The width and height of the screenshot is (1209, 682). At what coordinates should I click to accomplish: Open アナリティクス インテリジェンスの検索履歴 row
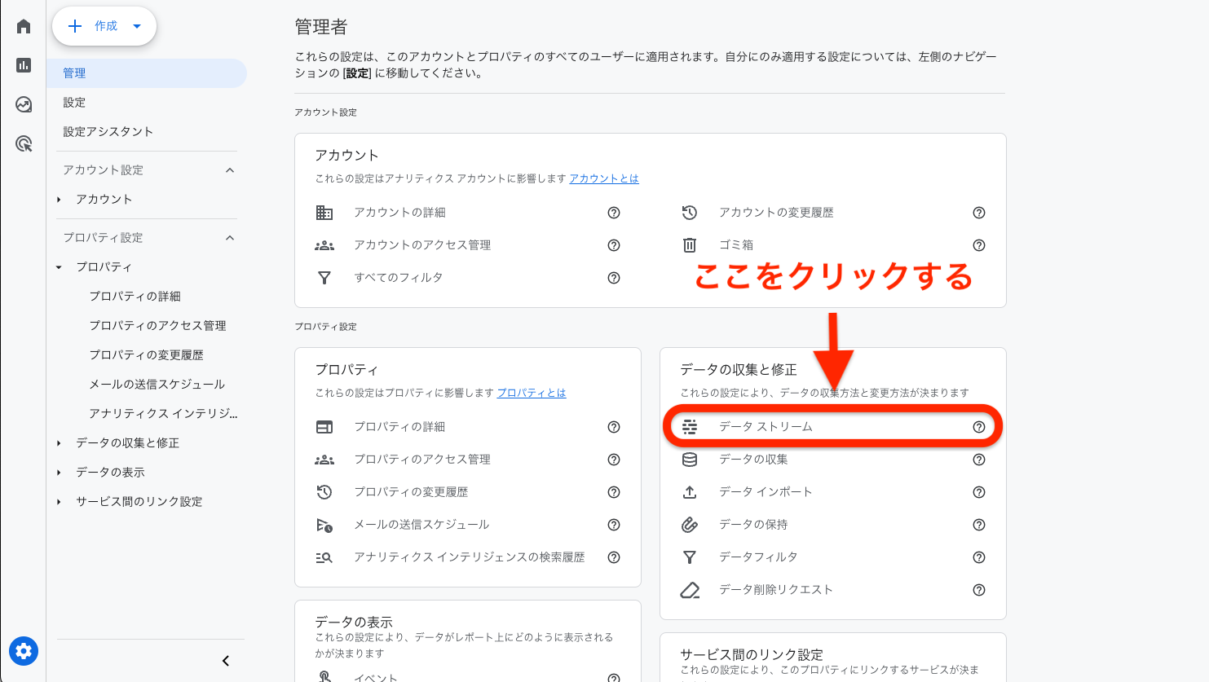[x=468, y=557]
